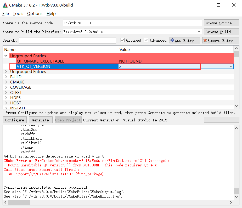
Task: Click the Generate button
Action: [x=40, y=120]
